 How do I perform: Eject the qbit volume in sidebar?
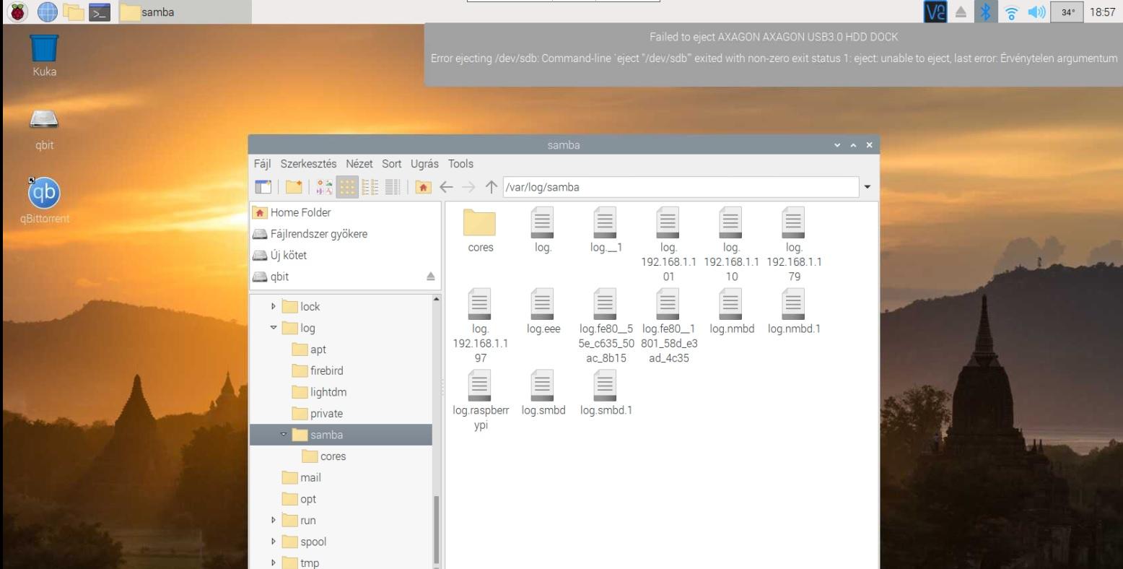(431, 277)
